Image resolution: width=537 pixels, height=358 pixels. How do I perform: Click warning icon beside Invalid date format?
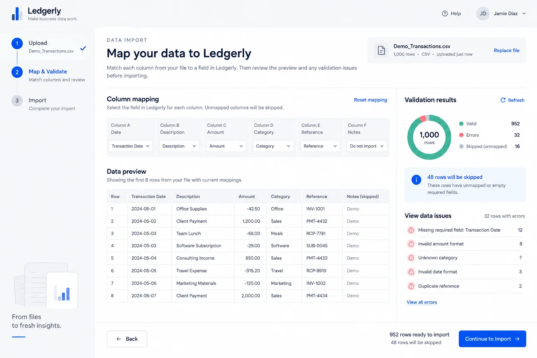click(x=411, y=272)
